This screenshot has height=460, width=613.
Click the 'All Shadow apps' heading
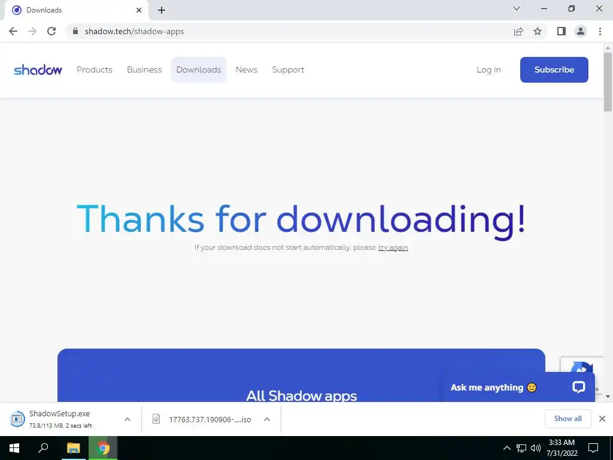coord(302,395)
